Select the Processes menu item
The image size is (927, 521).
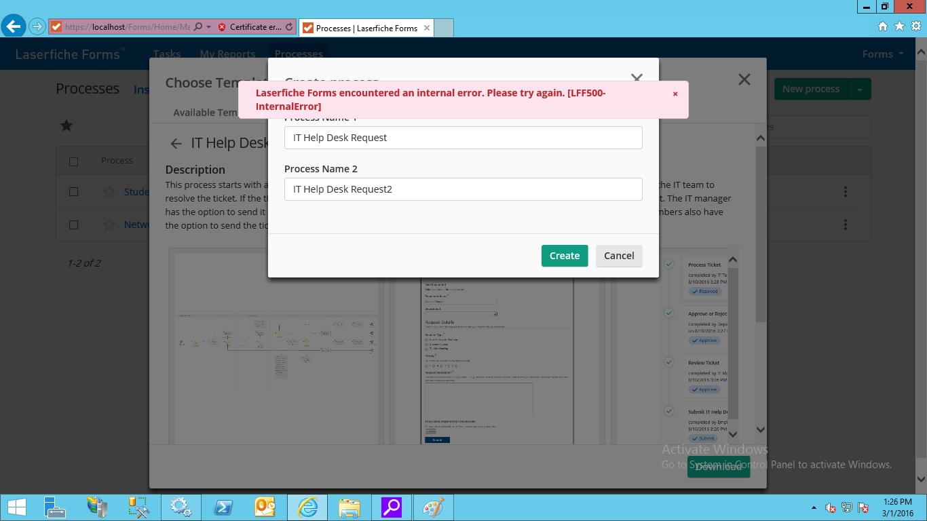pos(299,54)
